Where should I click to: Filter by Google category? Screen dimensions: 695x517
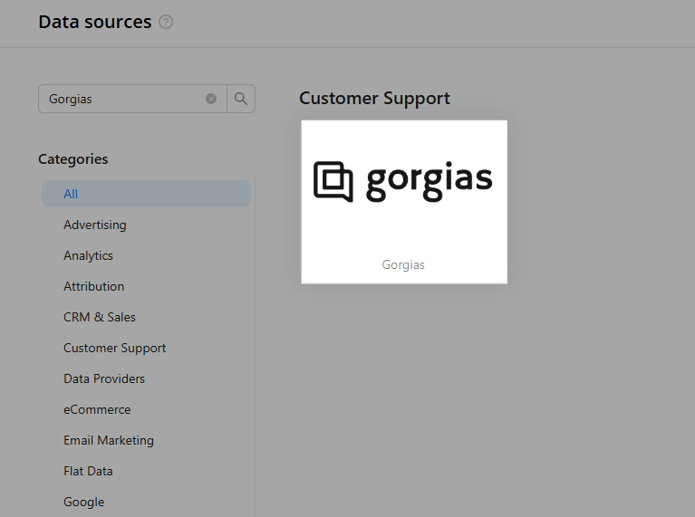(84, 502)
